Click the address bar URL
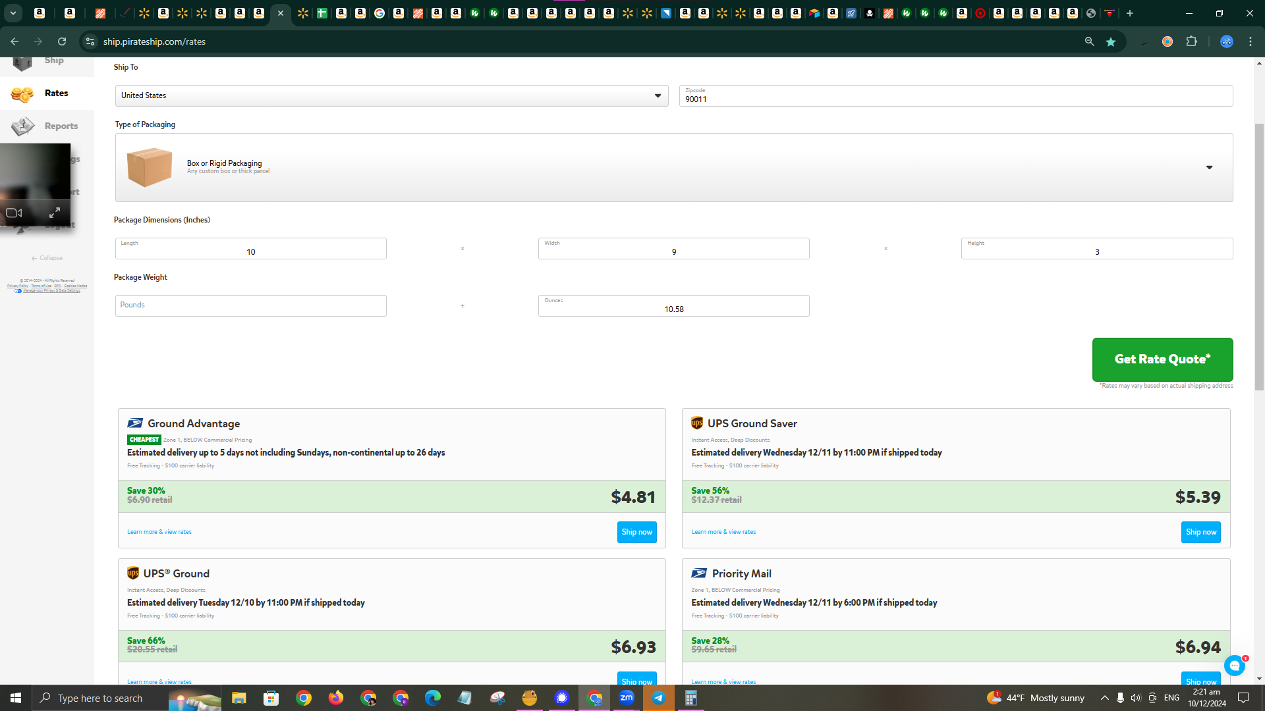The height and width of the screenshot is (711, 1265). click(154, 41)
